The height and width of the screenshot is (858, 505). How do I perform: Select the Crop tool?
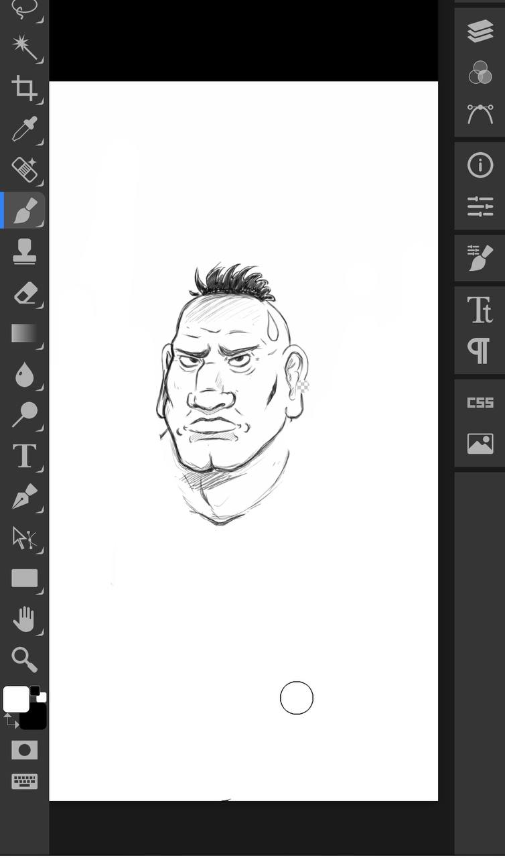[x=24, y=88]
